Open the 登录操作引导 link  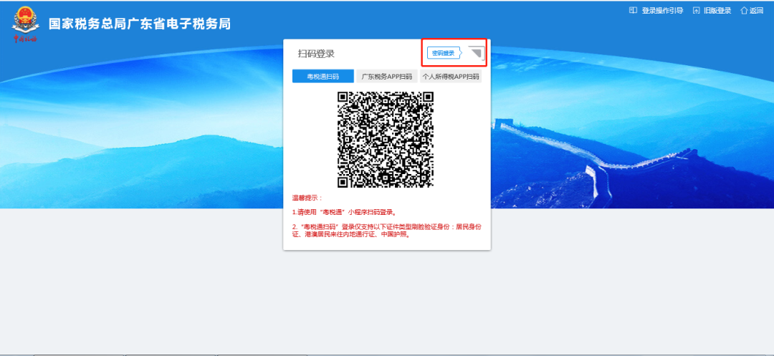[x=662, y=10]
